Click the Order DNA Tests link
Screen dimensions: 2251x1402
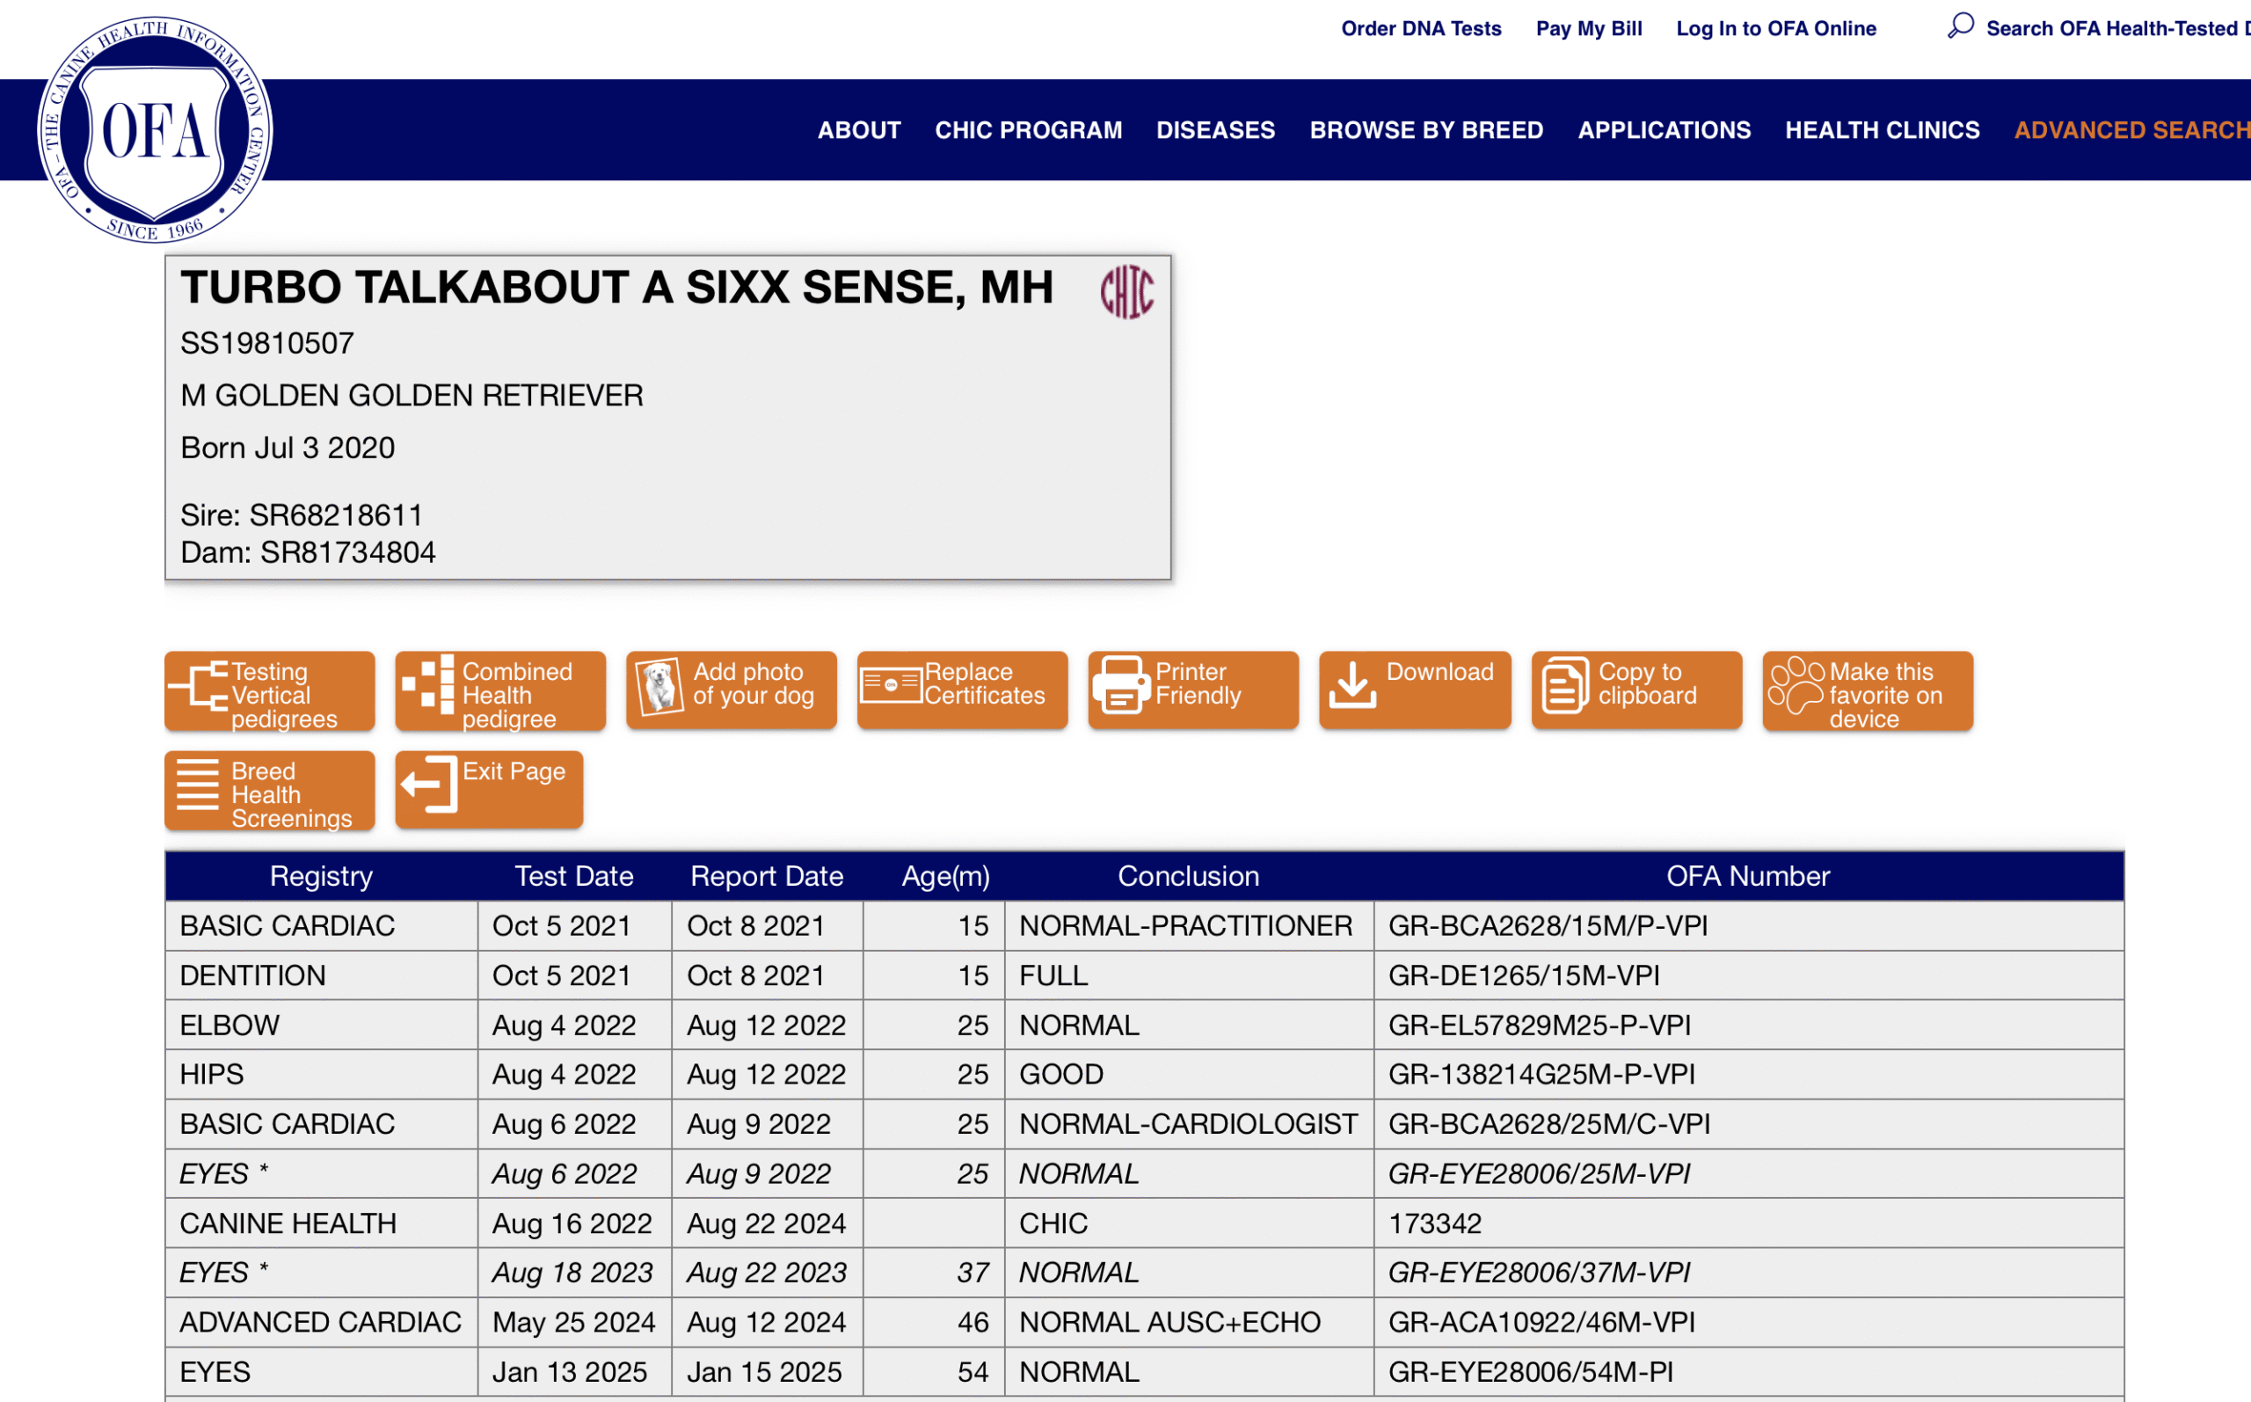1421,29
